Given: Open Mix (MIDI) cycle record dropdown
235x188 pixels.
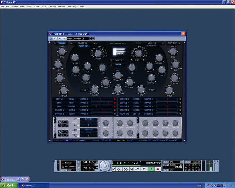Looking at the screenshot, I should pyautogui.click(x=69, y=167).
